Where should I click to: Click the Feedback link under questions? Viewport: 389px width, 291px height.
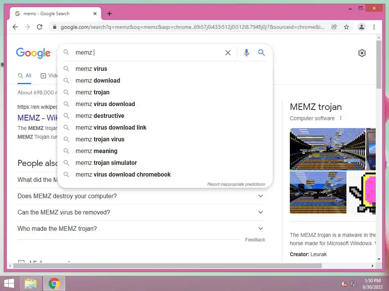tap(255, 240)
